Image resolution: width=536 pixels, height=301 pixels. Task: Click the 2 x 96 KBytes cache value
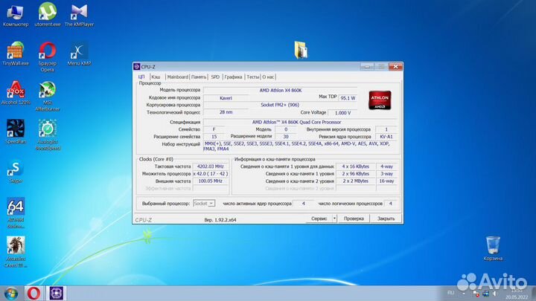click(x=356, y=174)
